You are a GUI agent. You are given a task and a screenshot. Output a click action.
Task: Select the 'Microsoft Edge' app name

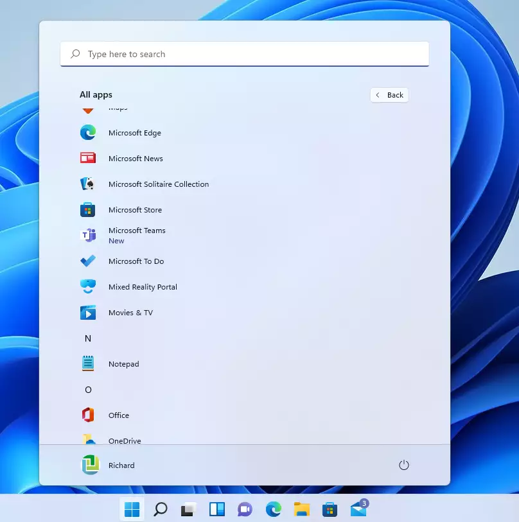click(135, 133)
